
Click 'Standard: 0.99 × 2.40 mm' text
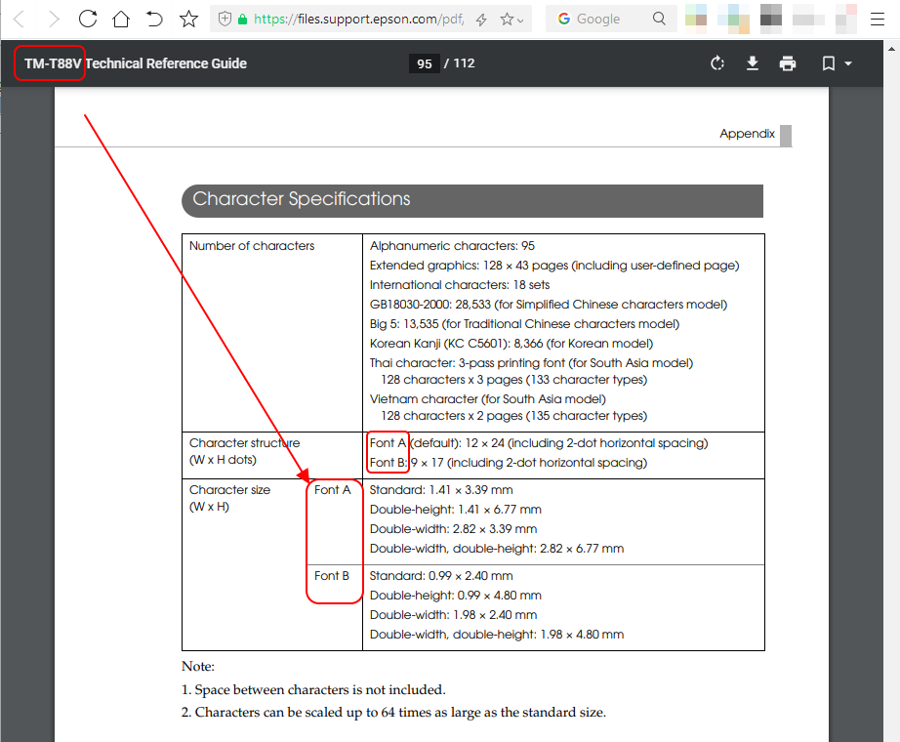click(441, 575)
